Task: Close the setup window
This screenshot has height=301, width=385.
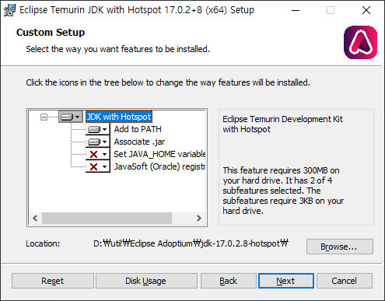Action: click(x=366, y=10)
